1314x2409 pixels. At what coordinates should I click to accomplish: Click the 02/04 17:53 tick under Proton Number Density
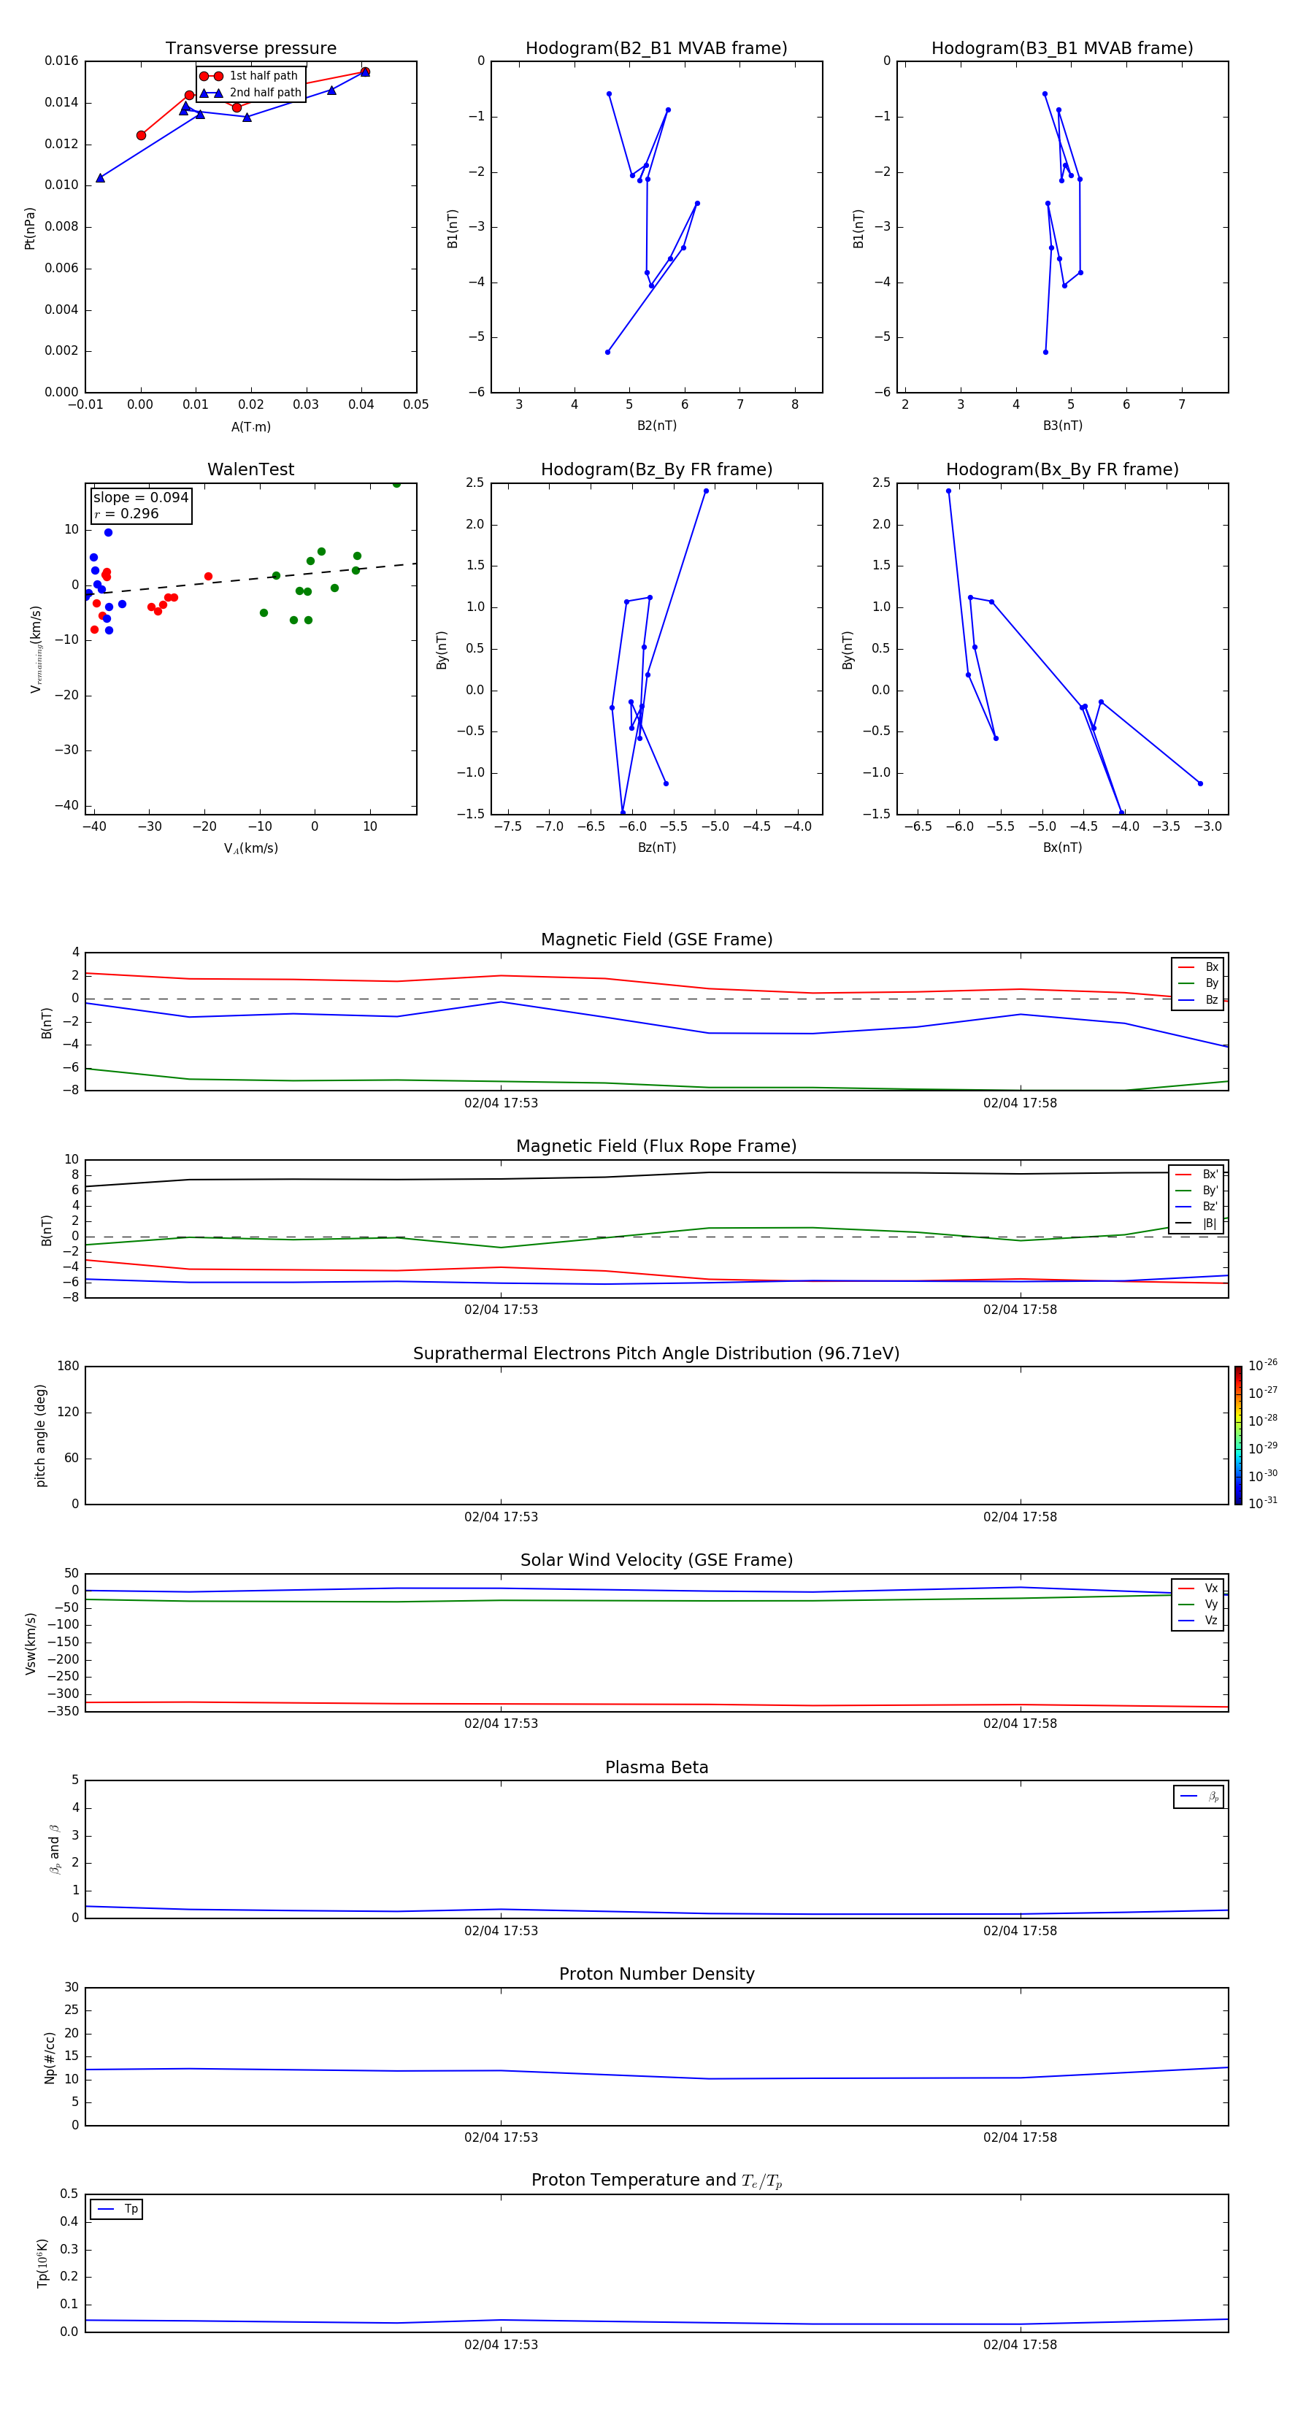pos(500,2137)
